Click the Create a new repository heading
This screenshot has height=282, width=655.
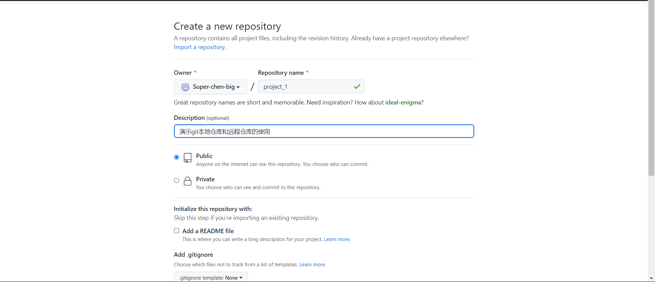[227, 26]
